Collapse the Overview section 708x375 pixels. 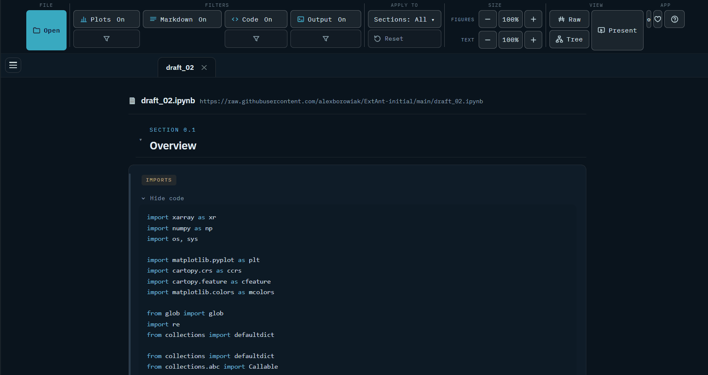[141, 140]
